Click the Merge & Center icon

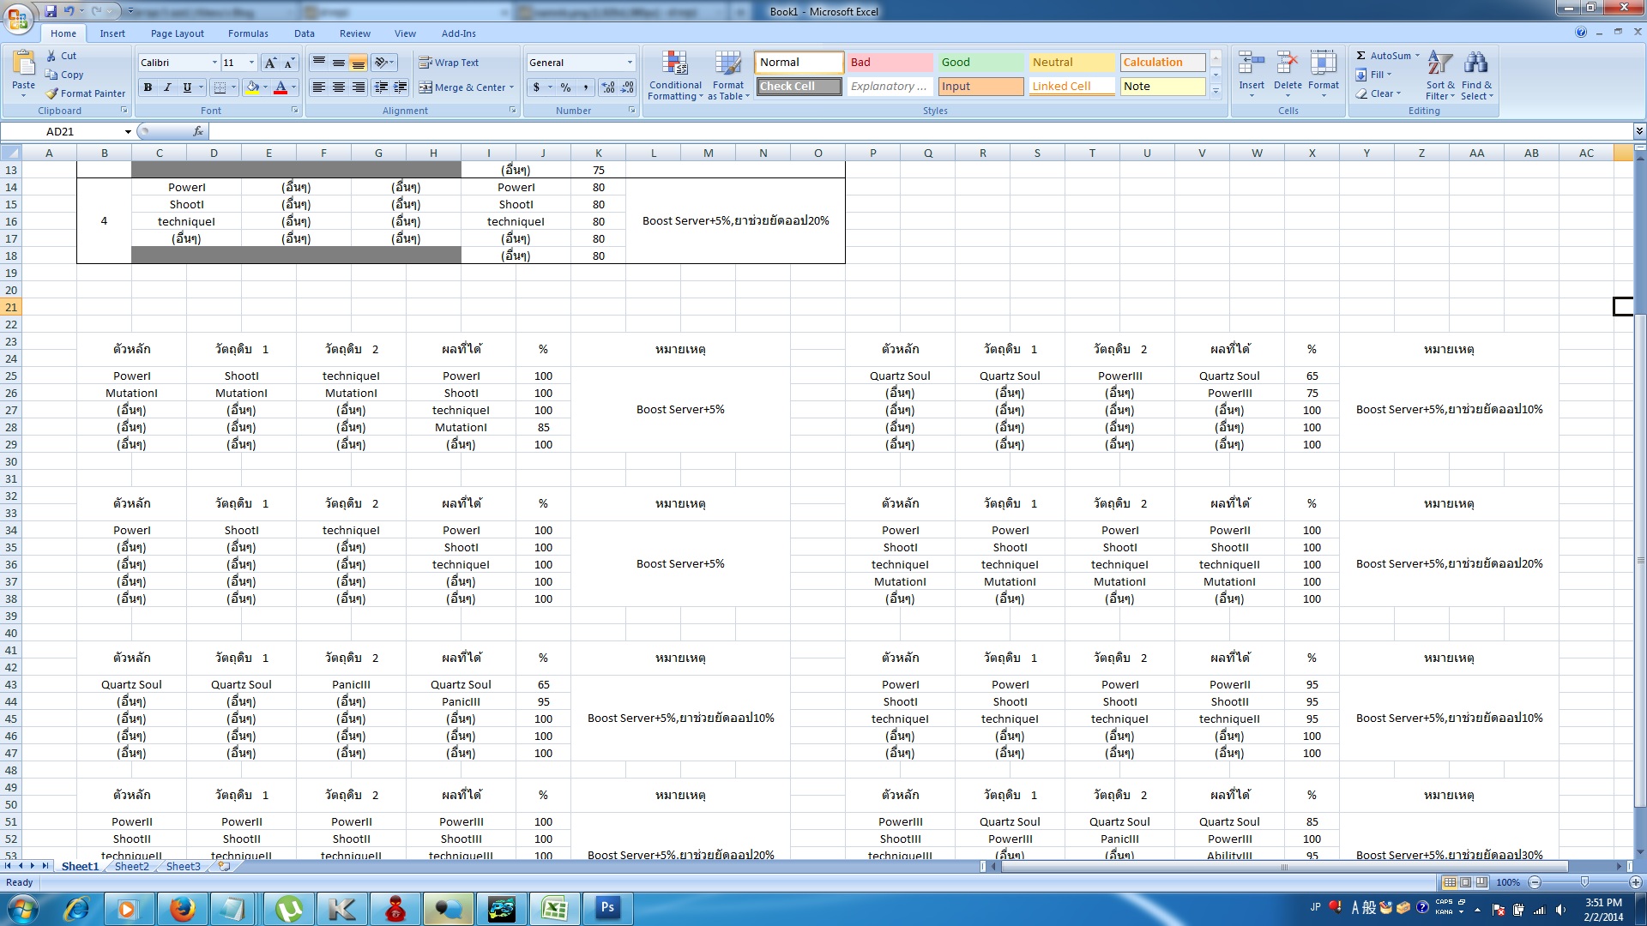(x=425, y=87)
